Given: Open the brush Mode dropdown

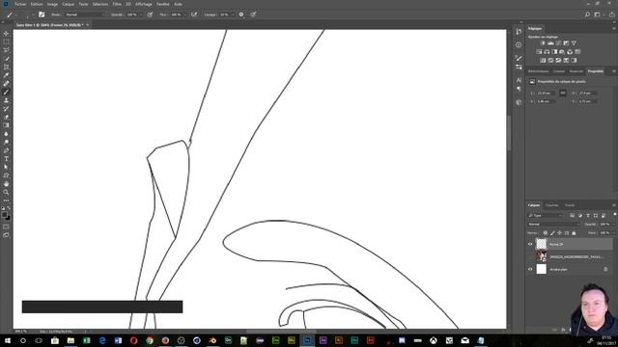Looking at the screenshot, I should [85, 14].
